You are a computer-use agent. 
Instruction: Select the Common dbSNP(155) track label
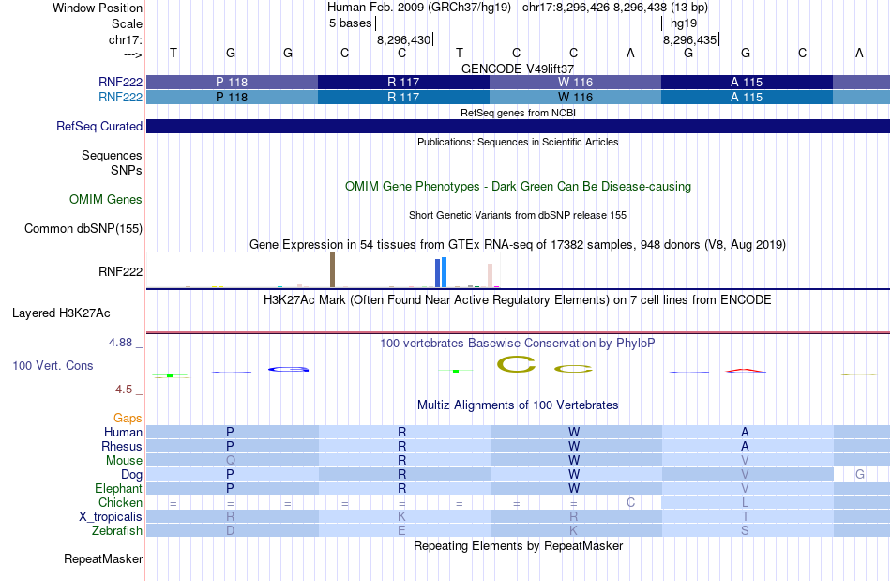(83, 228)
